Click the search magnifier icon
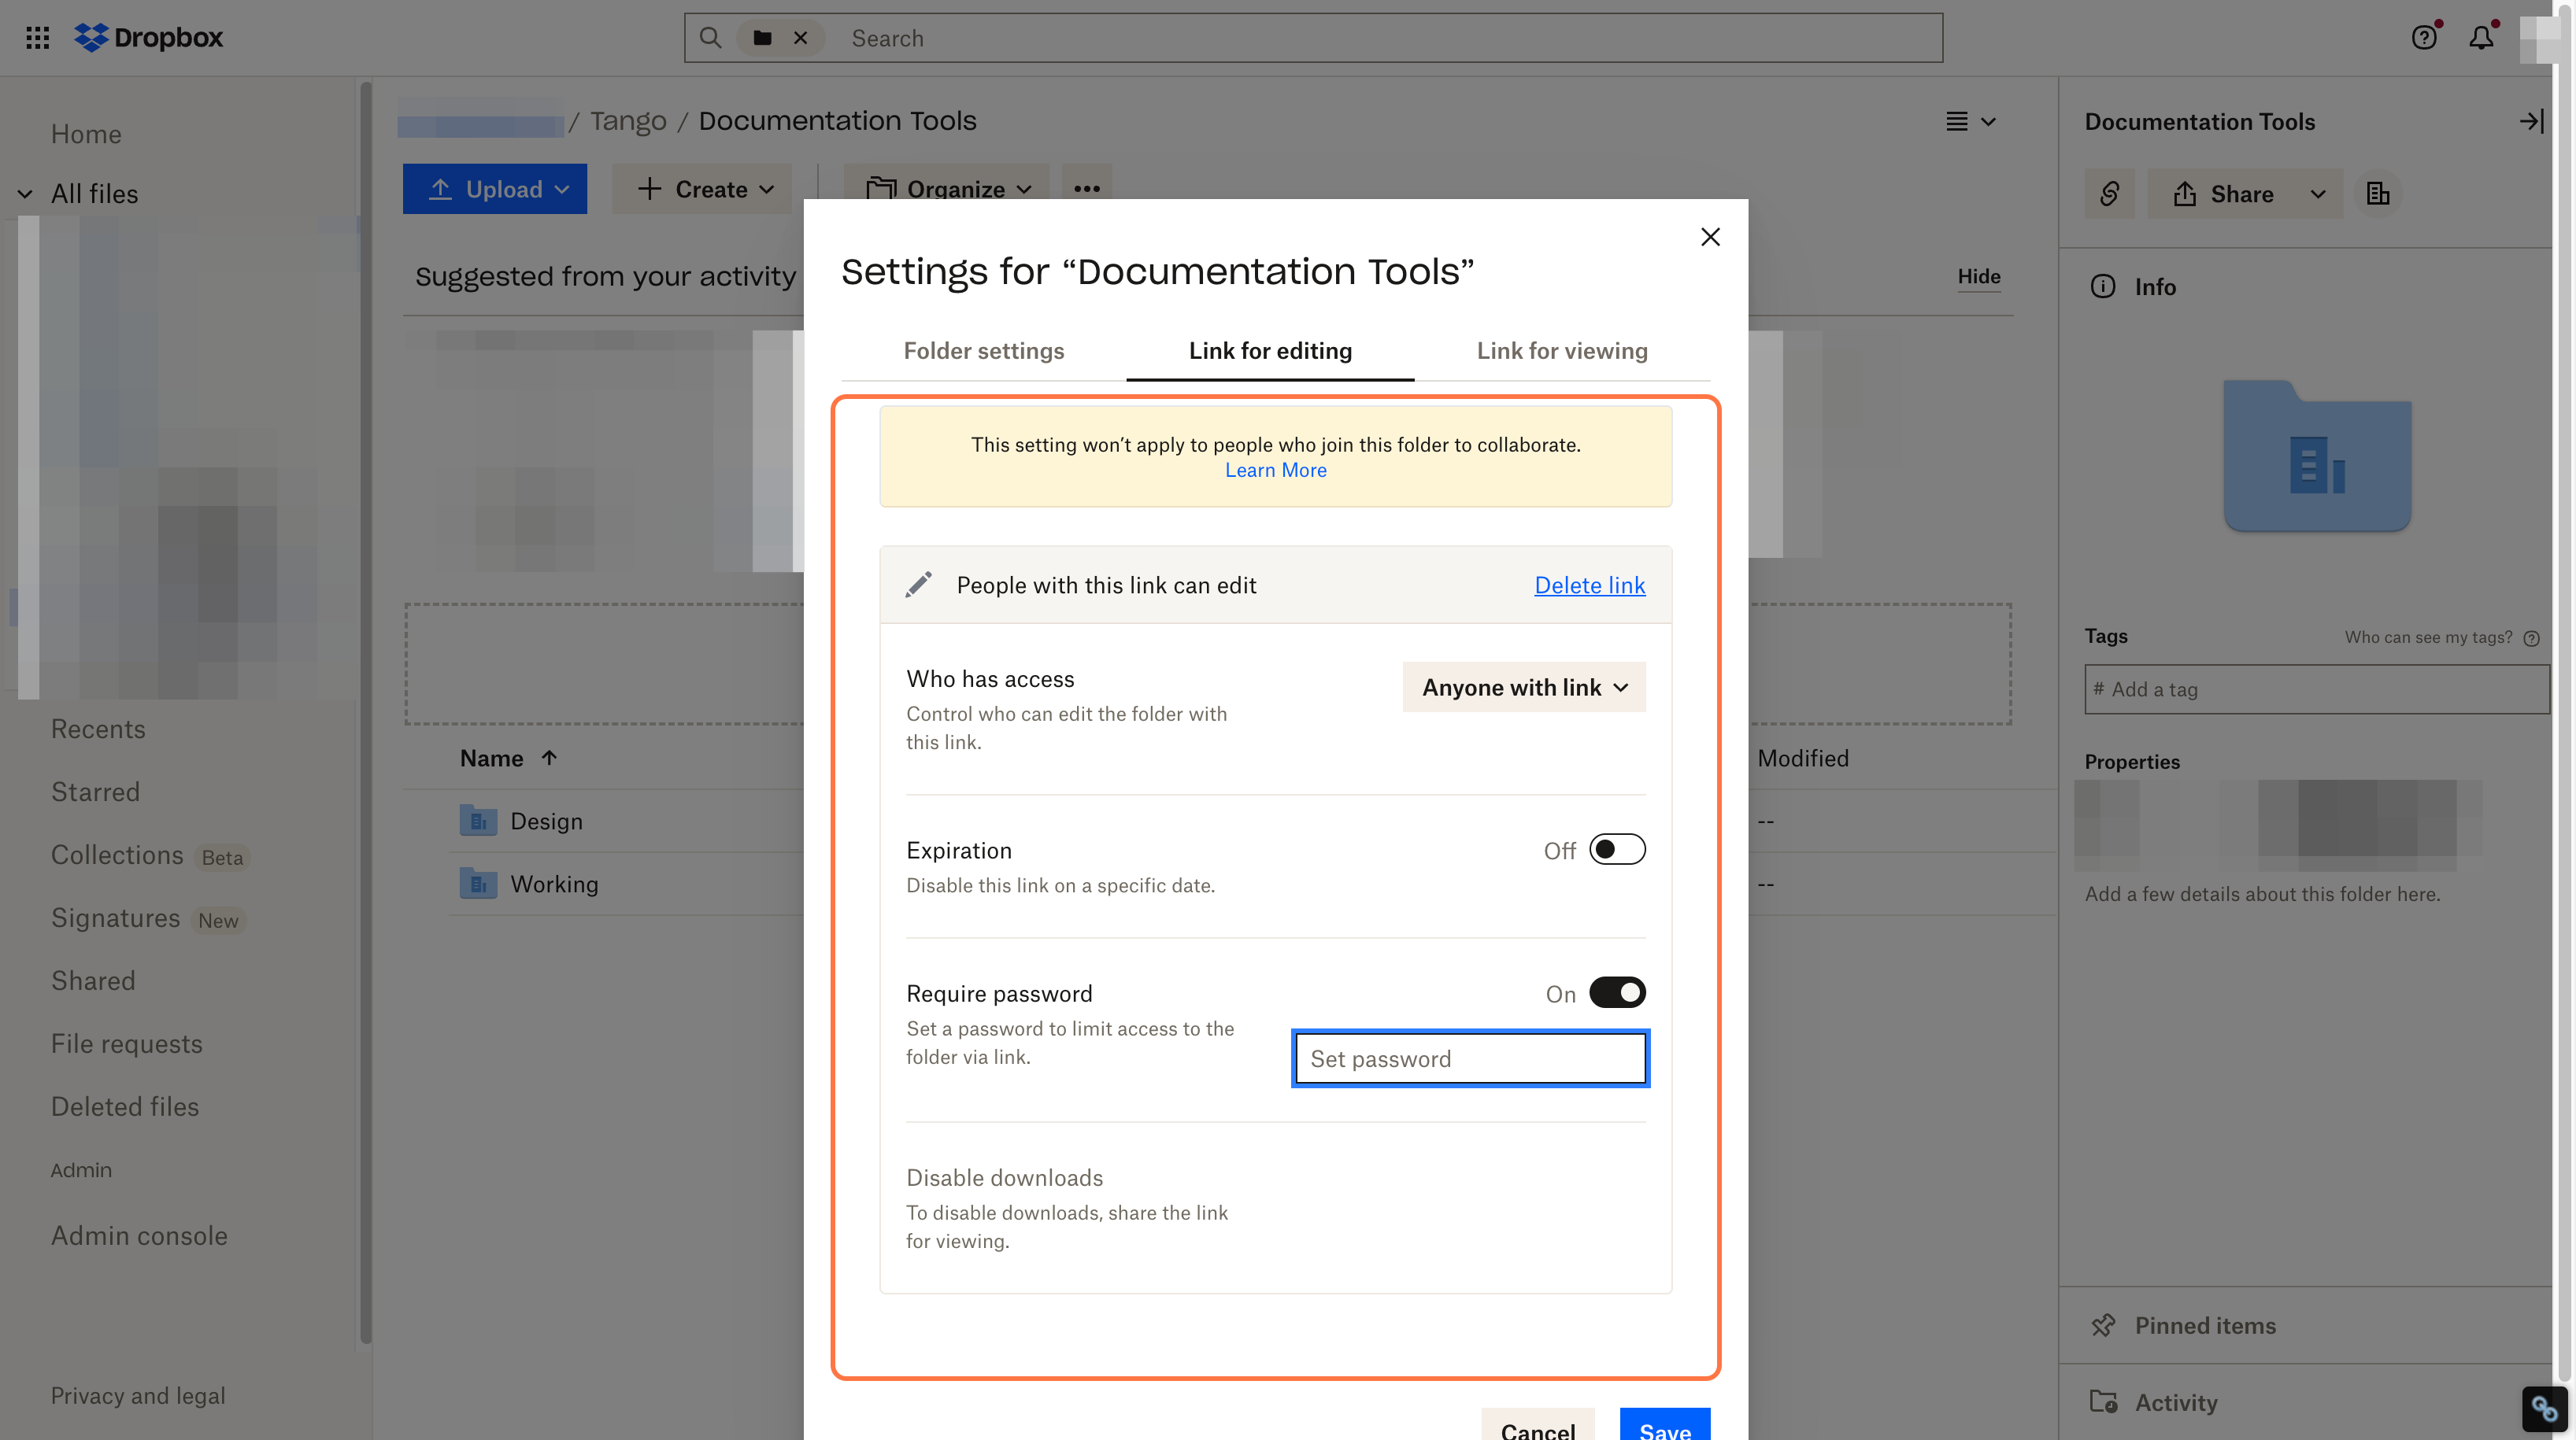2576x1440 pixels. click(710, 38)
